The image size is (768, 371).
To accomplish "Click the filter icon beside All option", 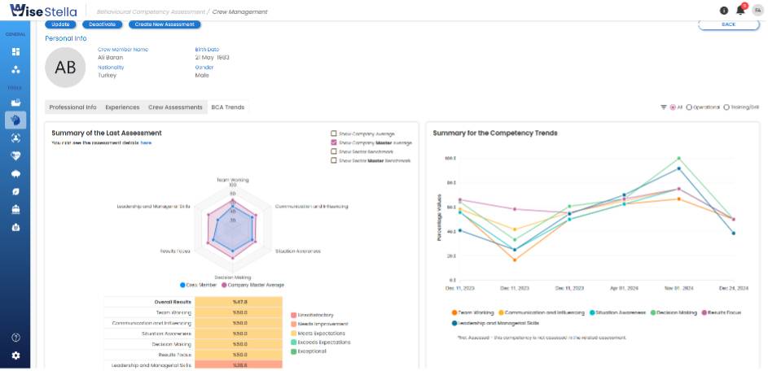I will 664,107.
